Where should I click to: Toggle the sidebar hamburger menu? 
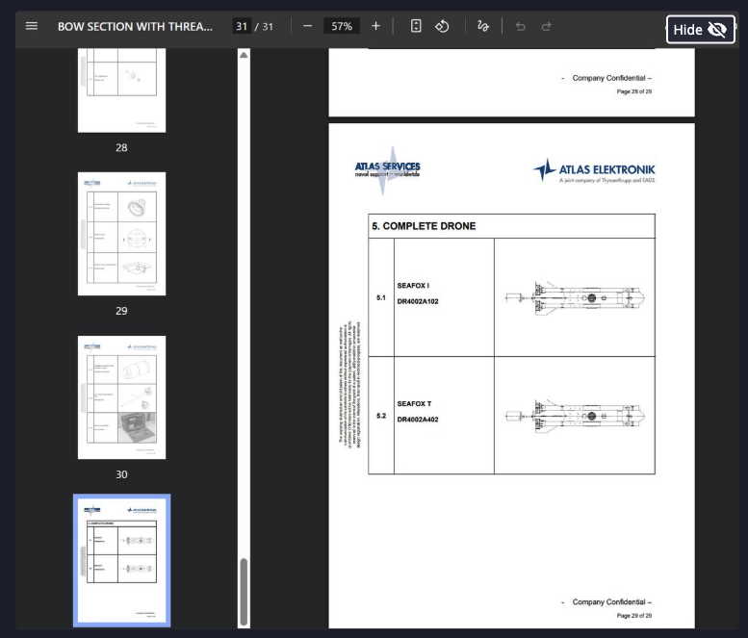pos(32,26)
